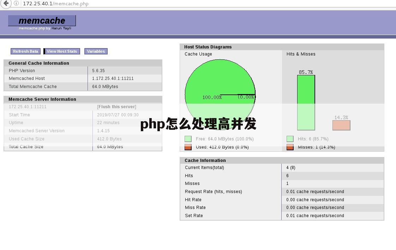Viewport: 396px width, 250px height.
Task: Click the Hit Rate row label
Action: [x=193, y=200]
